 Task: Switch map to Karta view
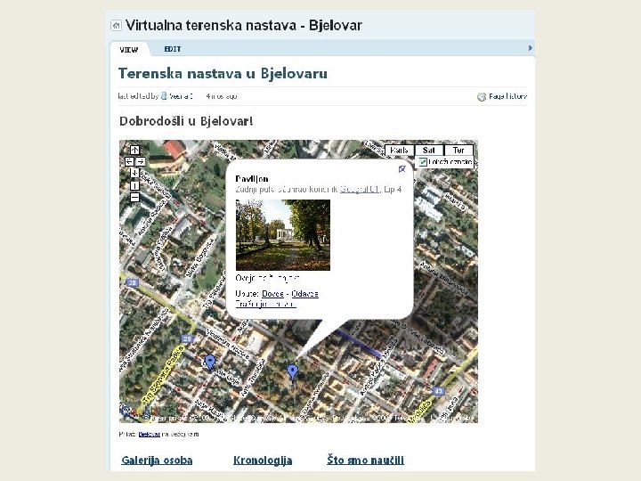pos(400,151)
